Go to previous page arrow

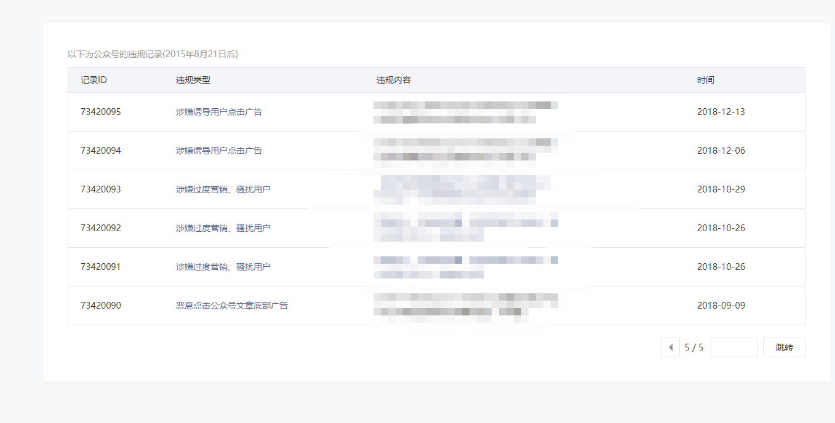(x=671, y=347)
